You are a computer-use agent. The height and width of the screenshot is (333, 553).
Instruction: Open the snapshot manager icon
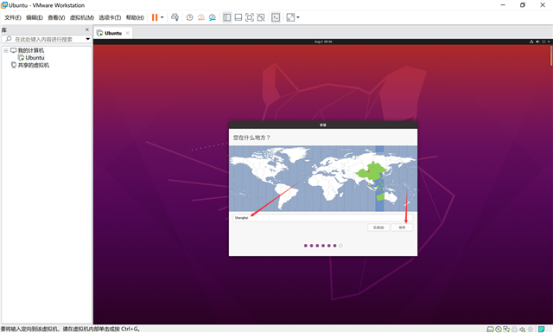[x=213, y=17]
